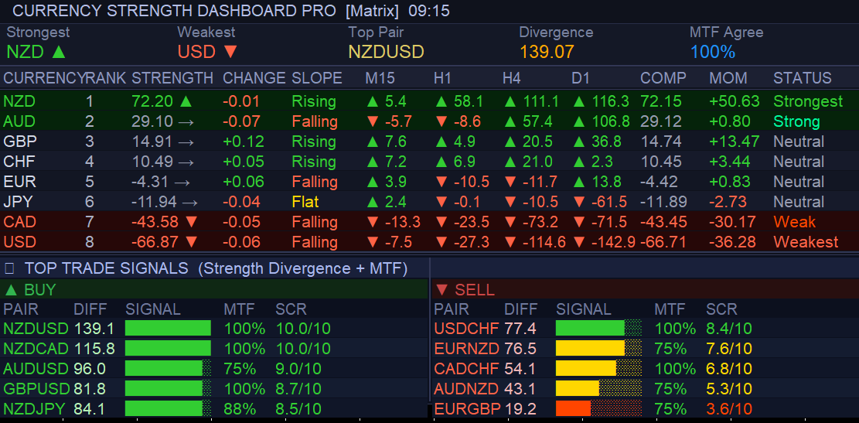Click the up arrow in NZD strength cell
Image resolution: width=859 pixels, height=423 pixels.
click(x=186, y=101)
